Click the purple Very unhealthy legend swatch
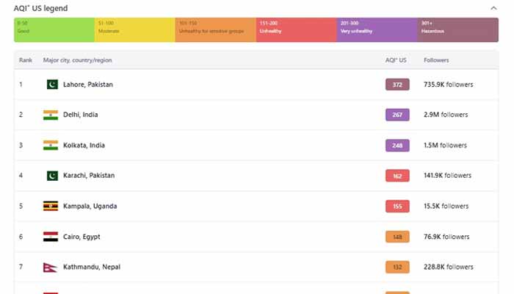The image size is (514, 294). pyautogui.click(x=377, y=29)
